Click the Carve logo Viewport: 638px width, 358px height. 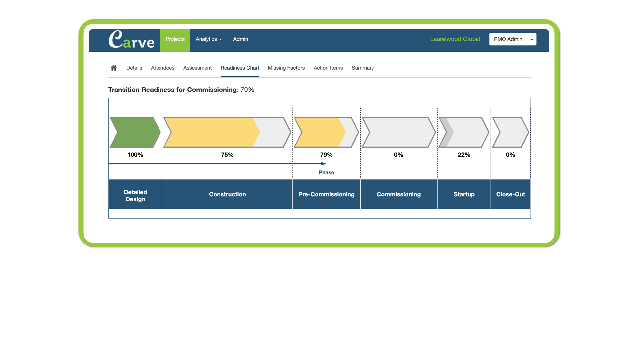132,40
